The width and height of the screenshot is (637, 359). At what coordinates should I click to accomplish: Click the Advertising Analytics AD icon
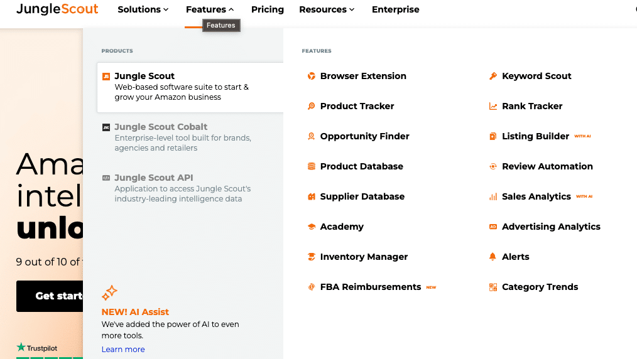[x=493, y=227]
